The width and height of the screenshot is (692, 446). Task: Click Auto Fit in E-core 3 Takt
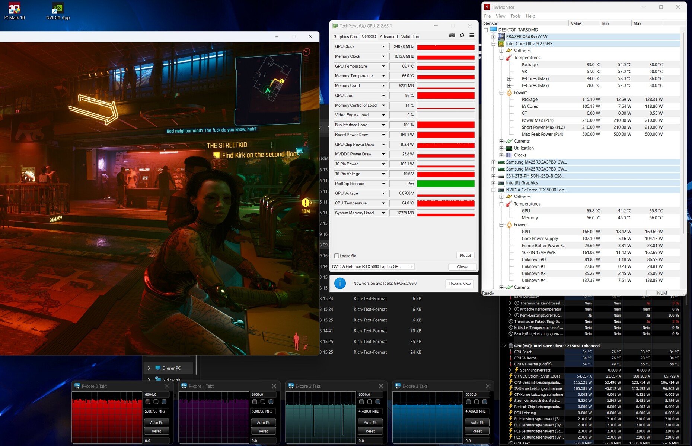tap(477, 423)
